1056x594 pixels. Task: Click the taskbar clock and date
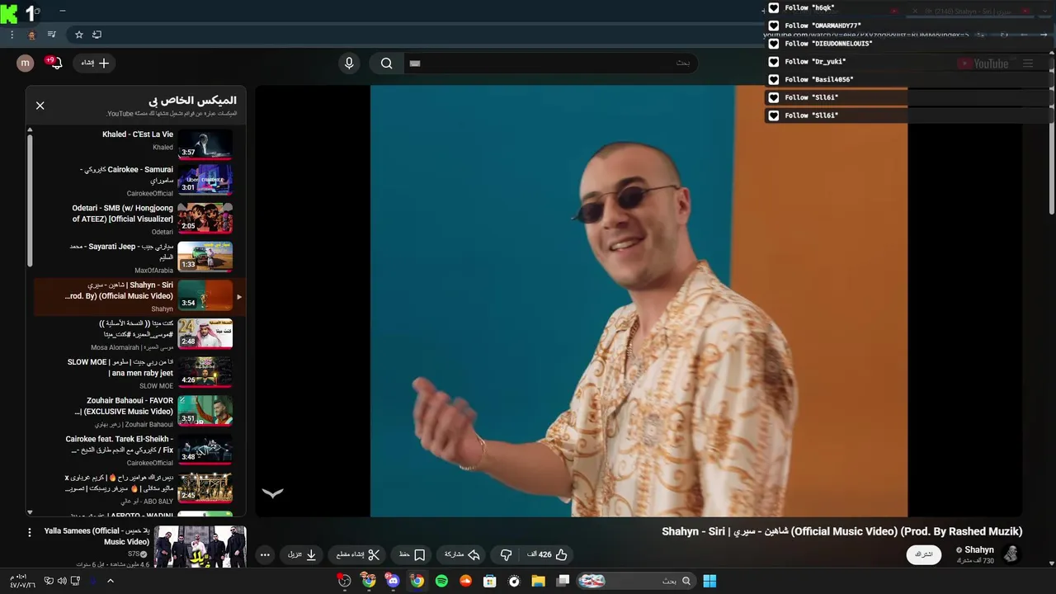[x=22, y=581]
